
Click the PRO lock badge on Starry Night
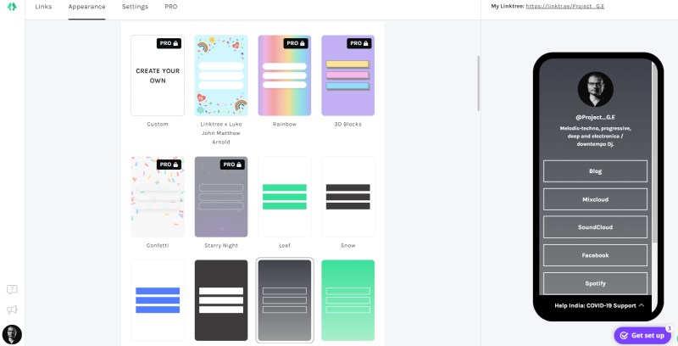pyautogui.click(x=232, y=165)
